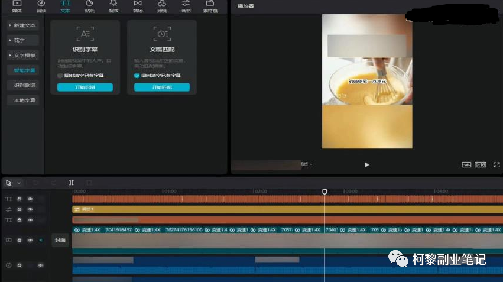Click the 开始识别 button
This screenshot has height=282, width=503.
[x=85, y=87]
